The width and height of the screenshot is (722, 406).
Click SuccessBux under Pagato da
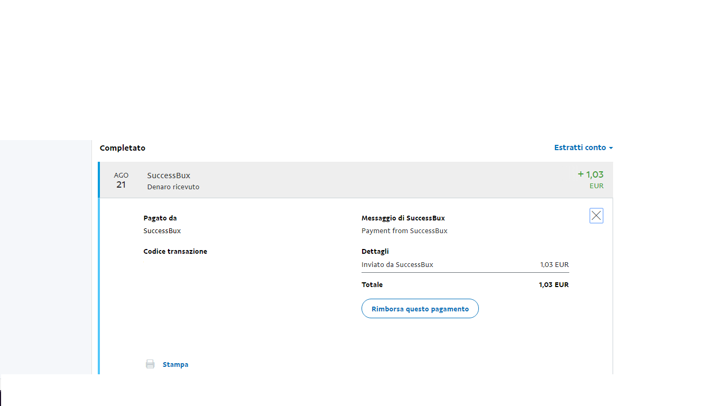click(162, 231)
